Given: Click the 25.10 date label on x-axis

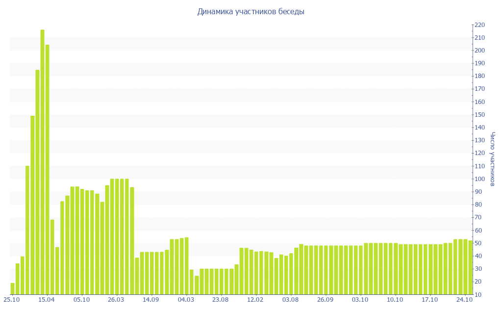Looking at the screenshot, I should [x=12, y=300].
